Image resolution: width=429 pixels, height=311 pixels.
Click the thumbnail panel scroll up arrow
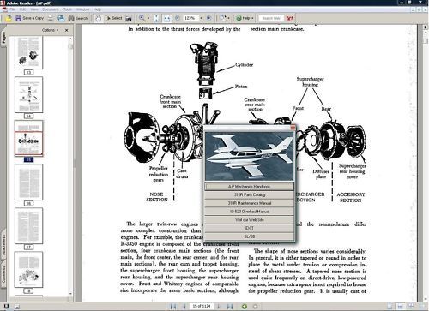[70, 39]
